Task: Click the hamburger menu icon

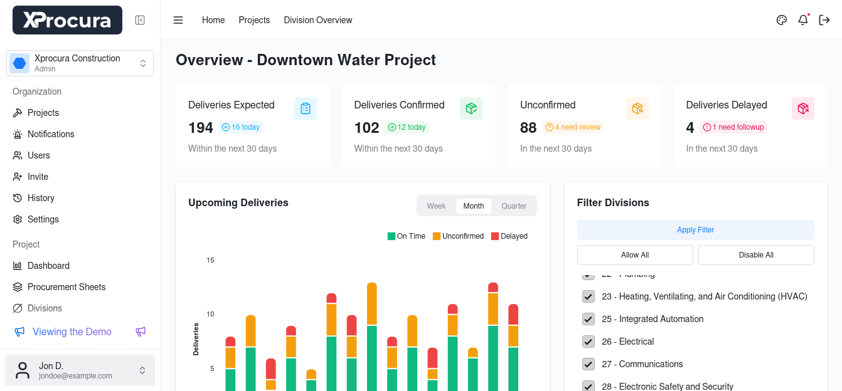Action: pos(178,20)
